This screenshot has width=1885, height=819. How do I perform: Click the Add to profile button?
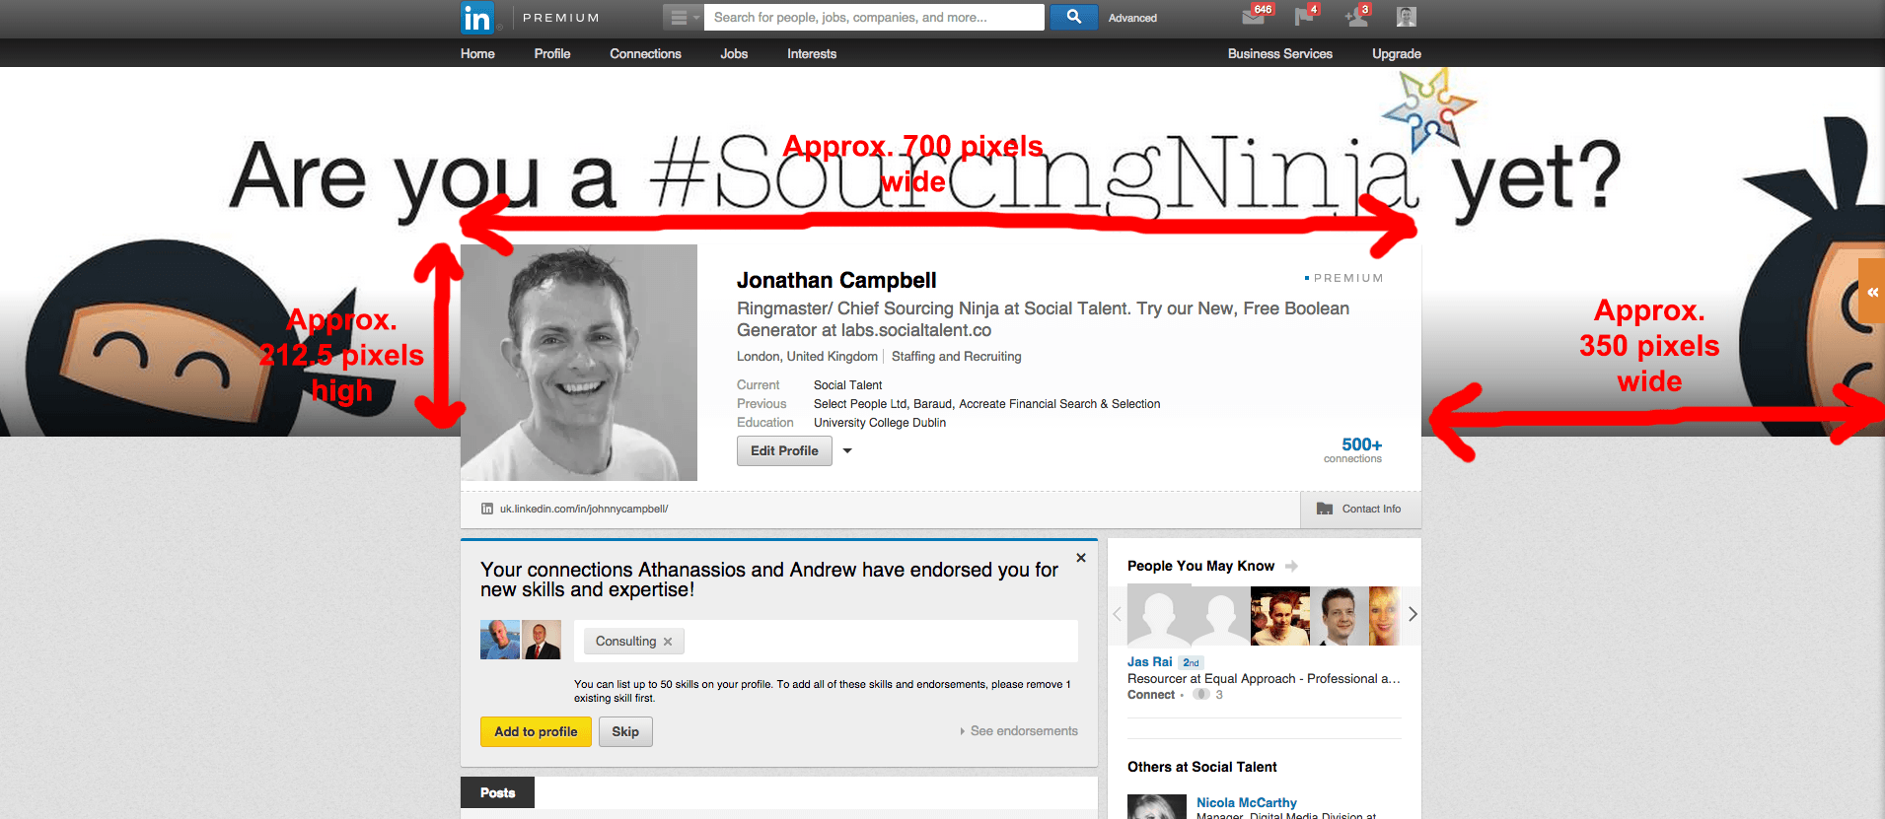coord(536,731)
